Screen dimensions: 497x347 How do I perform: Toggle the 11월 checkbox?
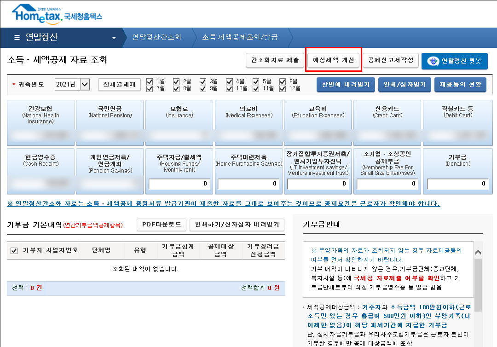click(x=256, y=88)
